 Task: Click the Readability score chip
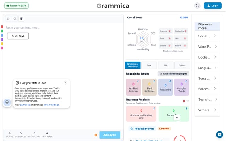point(181,31)
